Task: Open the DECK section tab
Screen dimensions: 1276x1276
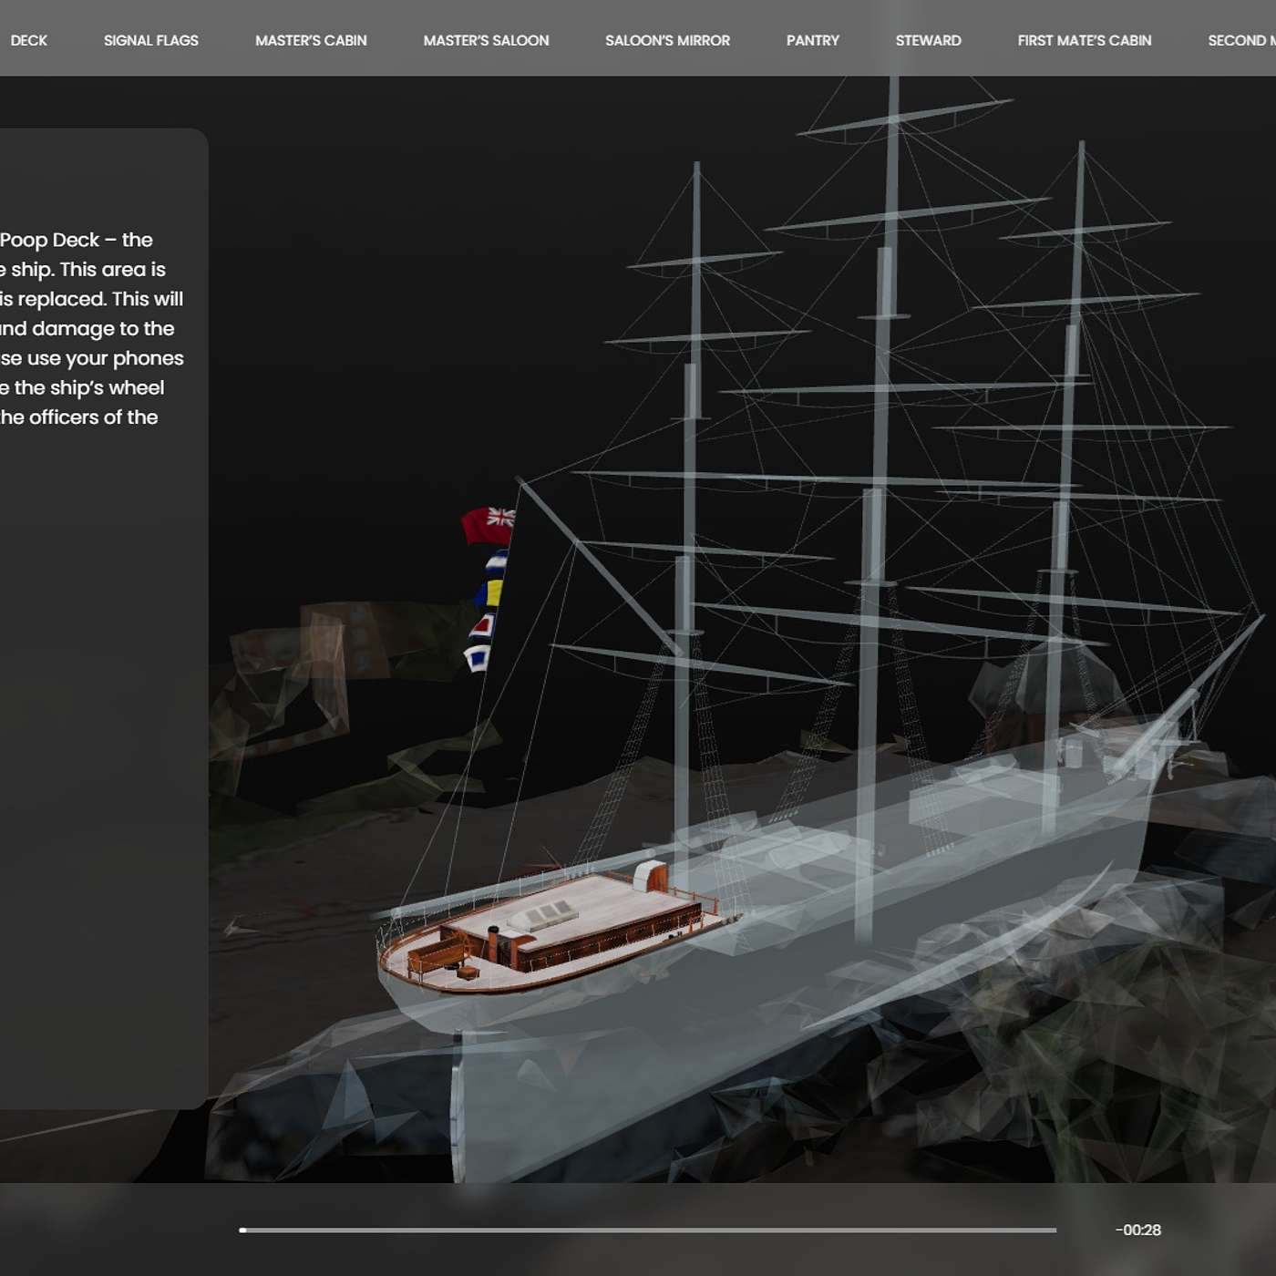Action: (28, 40)
